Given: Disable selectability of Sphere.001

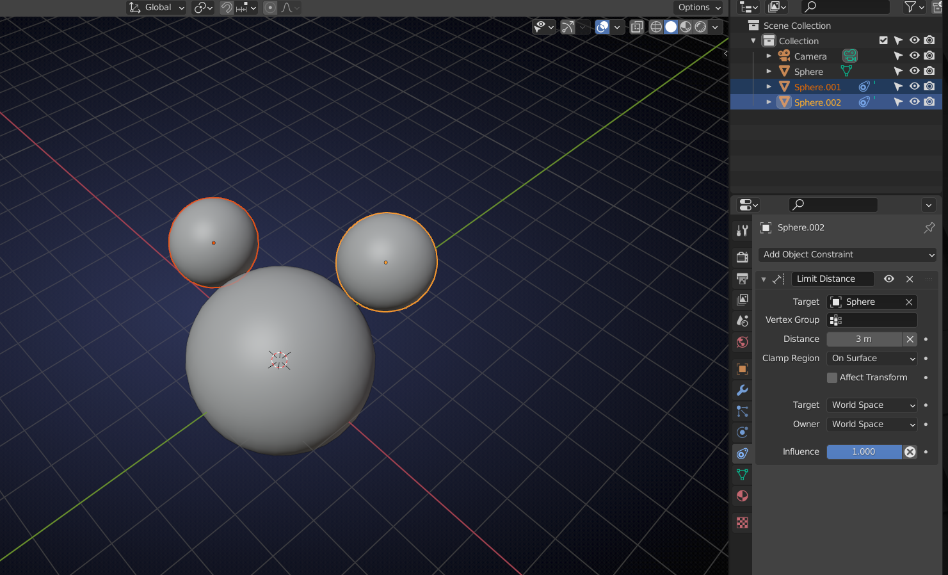Looking at the screenshot, I should pos(898,86).
